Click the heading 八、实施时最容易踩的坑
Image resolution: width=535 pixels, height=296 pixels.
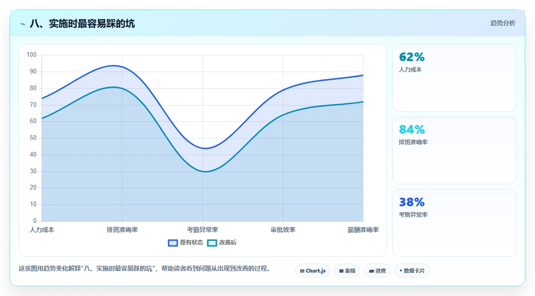point(82,24)
